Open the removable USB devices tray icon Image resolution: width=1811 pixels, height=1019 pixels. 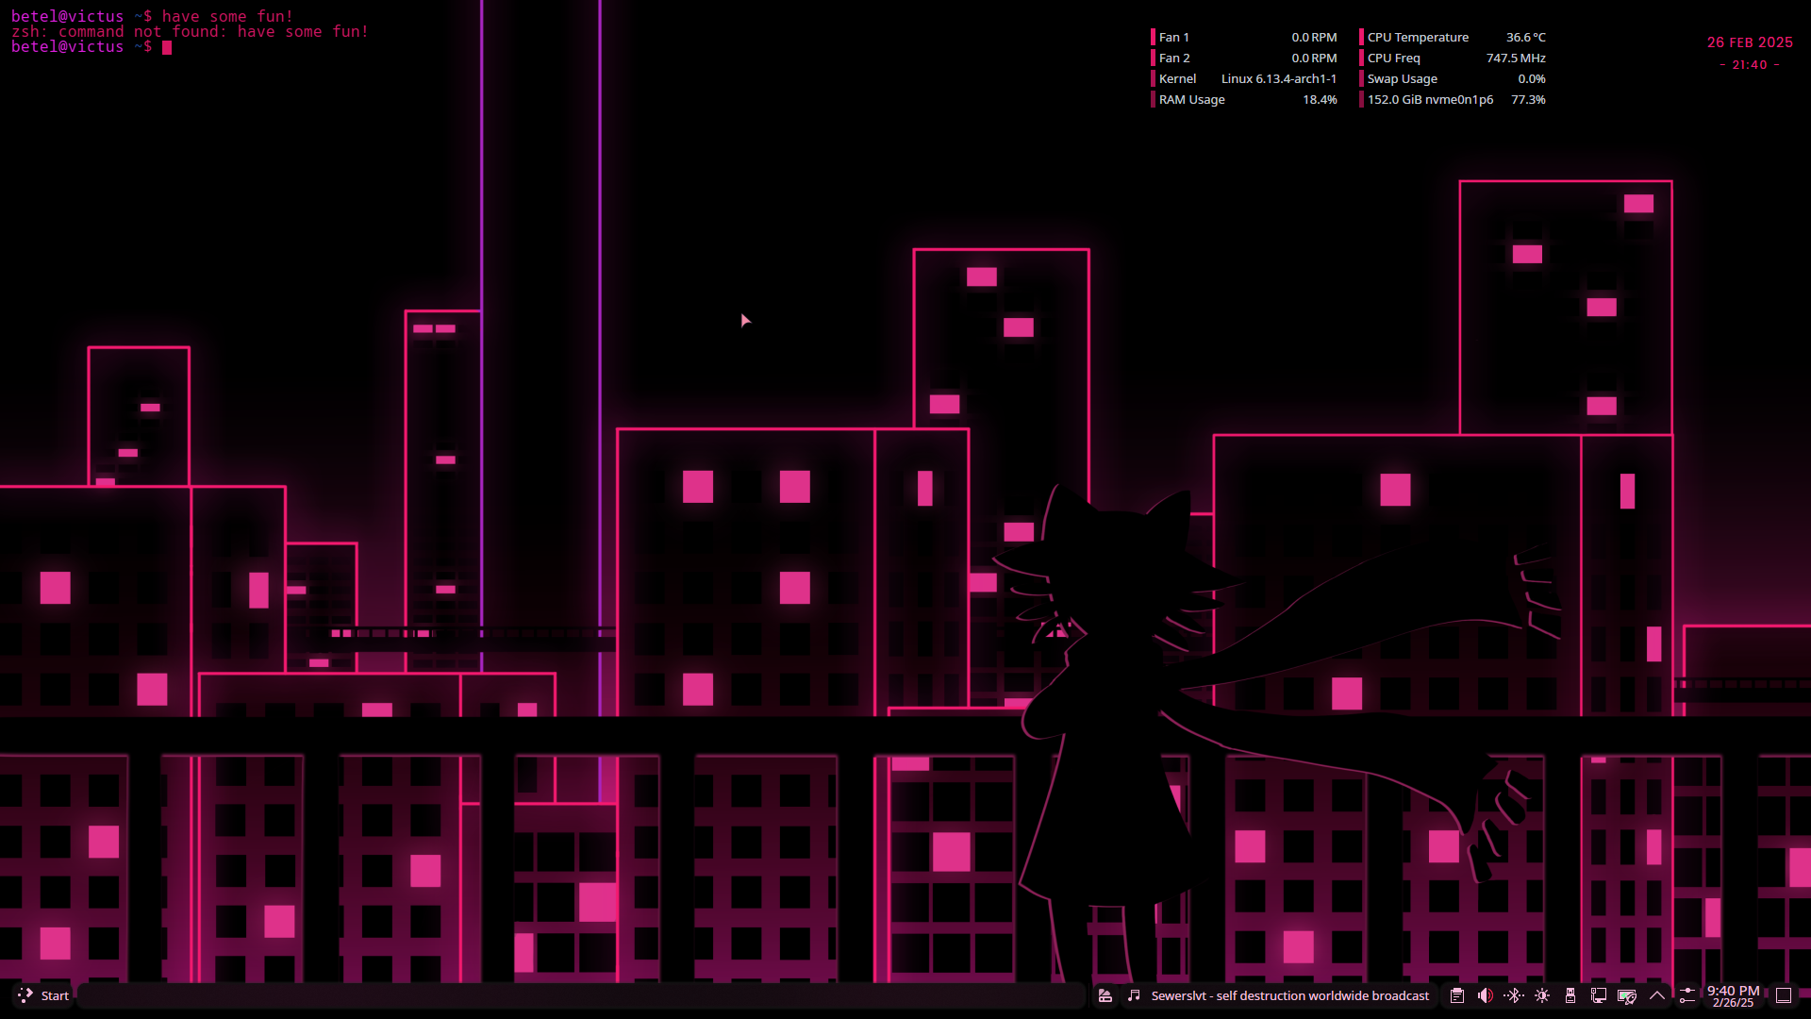(x=1570, y=995)
